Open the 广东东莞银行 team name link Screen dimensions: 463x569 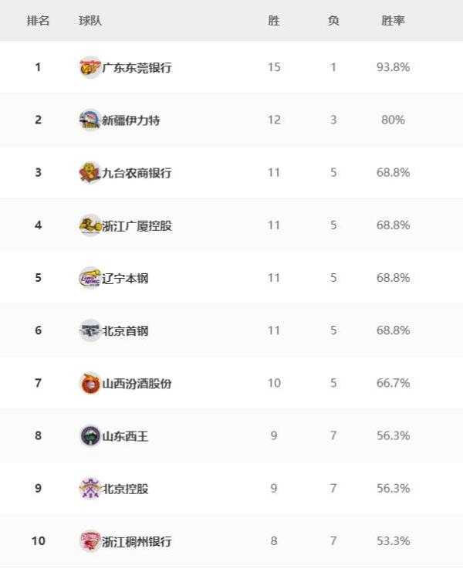(x=137, y=68)
